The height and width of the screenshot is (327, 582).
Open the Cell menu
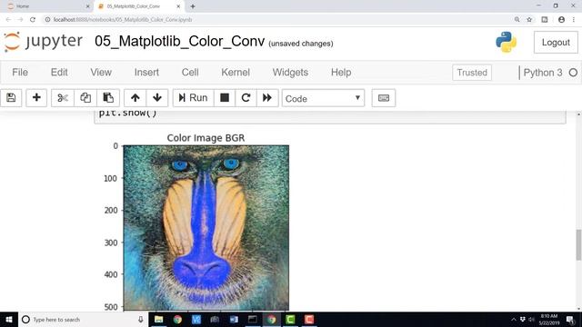coord(190,73)
